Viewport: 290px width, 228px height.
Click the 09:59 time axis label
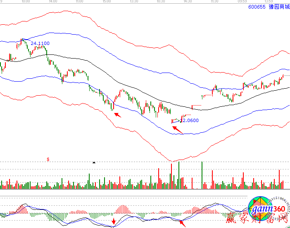click(242, 2)
